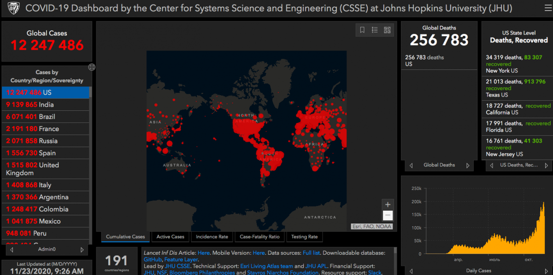Select France with 2 191 180 cases
Viewport: 553px width, 275px height.
click(x=45, y=129)
